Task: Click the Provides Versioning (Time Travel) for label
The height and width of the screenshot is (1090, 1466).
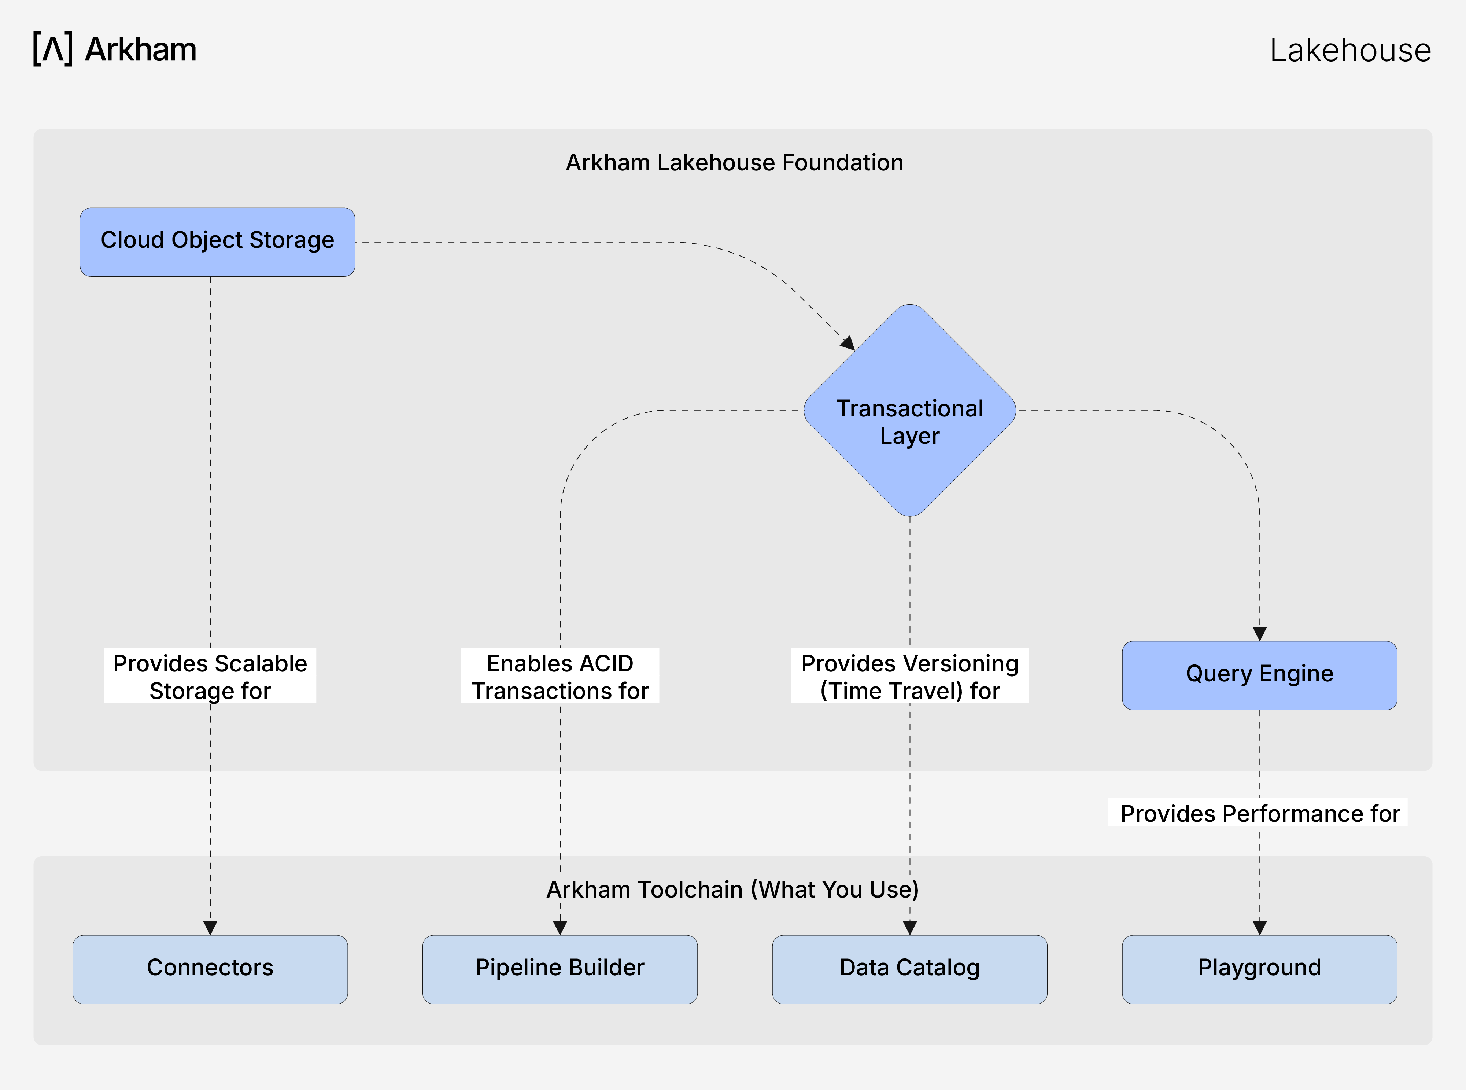Action: [910, 675]
